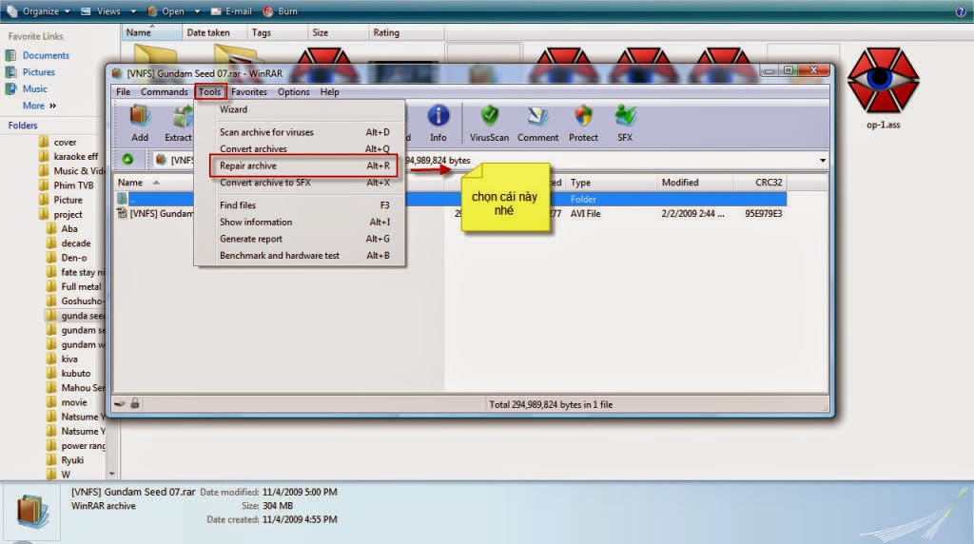This screenshot has height=544, width=974.
Task: Open Pictures favorite link
Action: pos(38,72)
